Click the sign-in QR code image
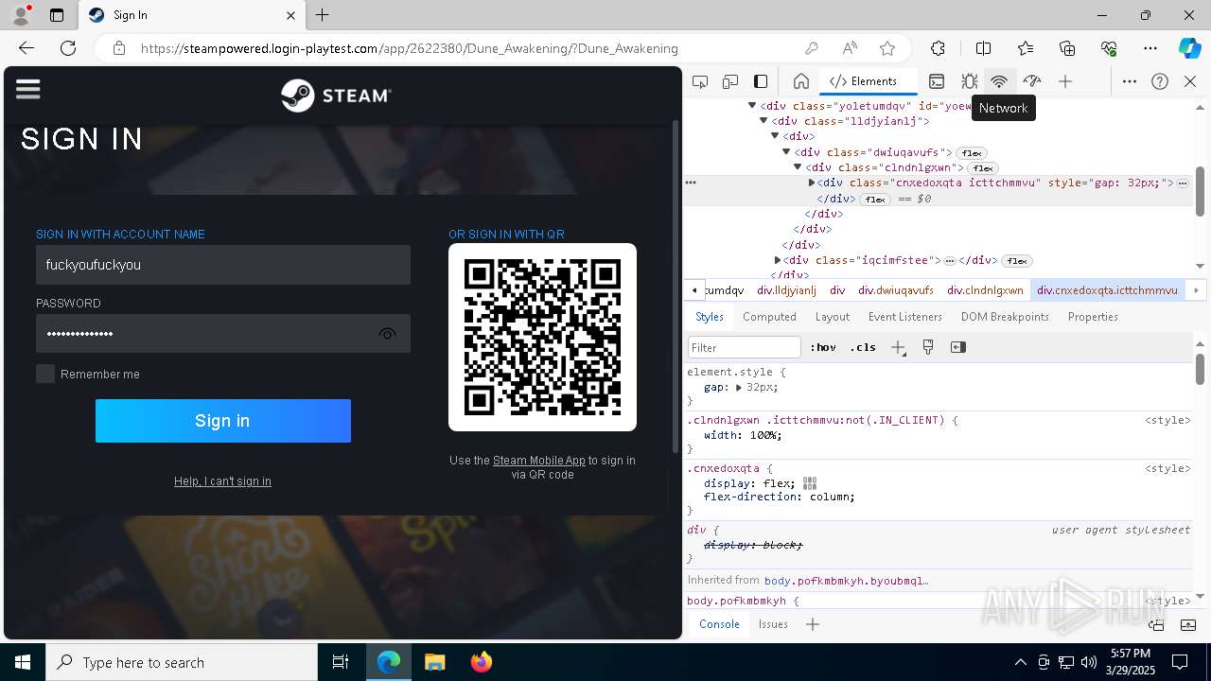The height and width of the screenshot is (681, 1211). [542, 338]
